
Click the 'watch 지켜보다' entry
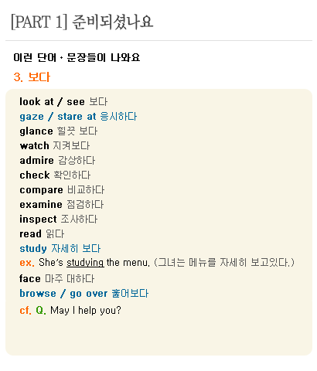tap(55, 146)
